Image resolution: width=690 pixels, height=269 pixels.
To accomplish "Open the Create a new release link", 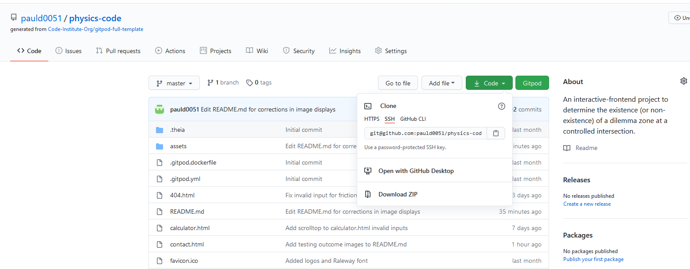I will [x=587, y=204].
